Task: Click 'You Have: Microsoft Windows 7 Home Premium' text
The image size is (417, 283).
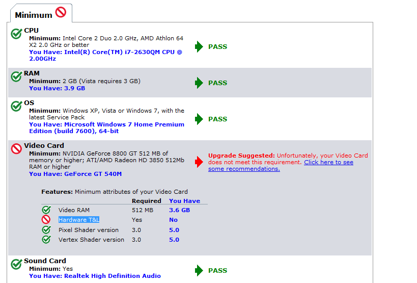Action: [106, 128]
